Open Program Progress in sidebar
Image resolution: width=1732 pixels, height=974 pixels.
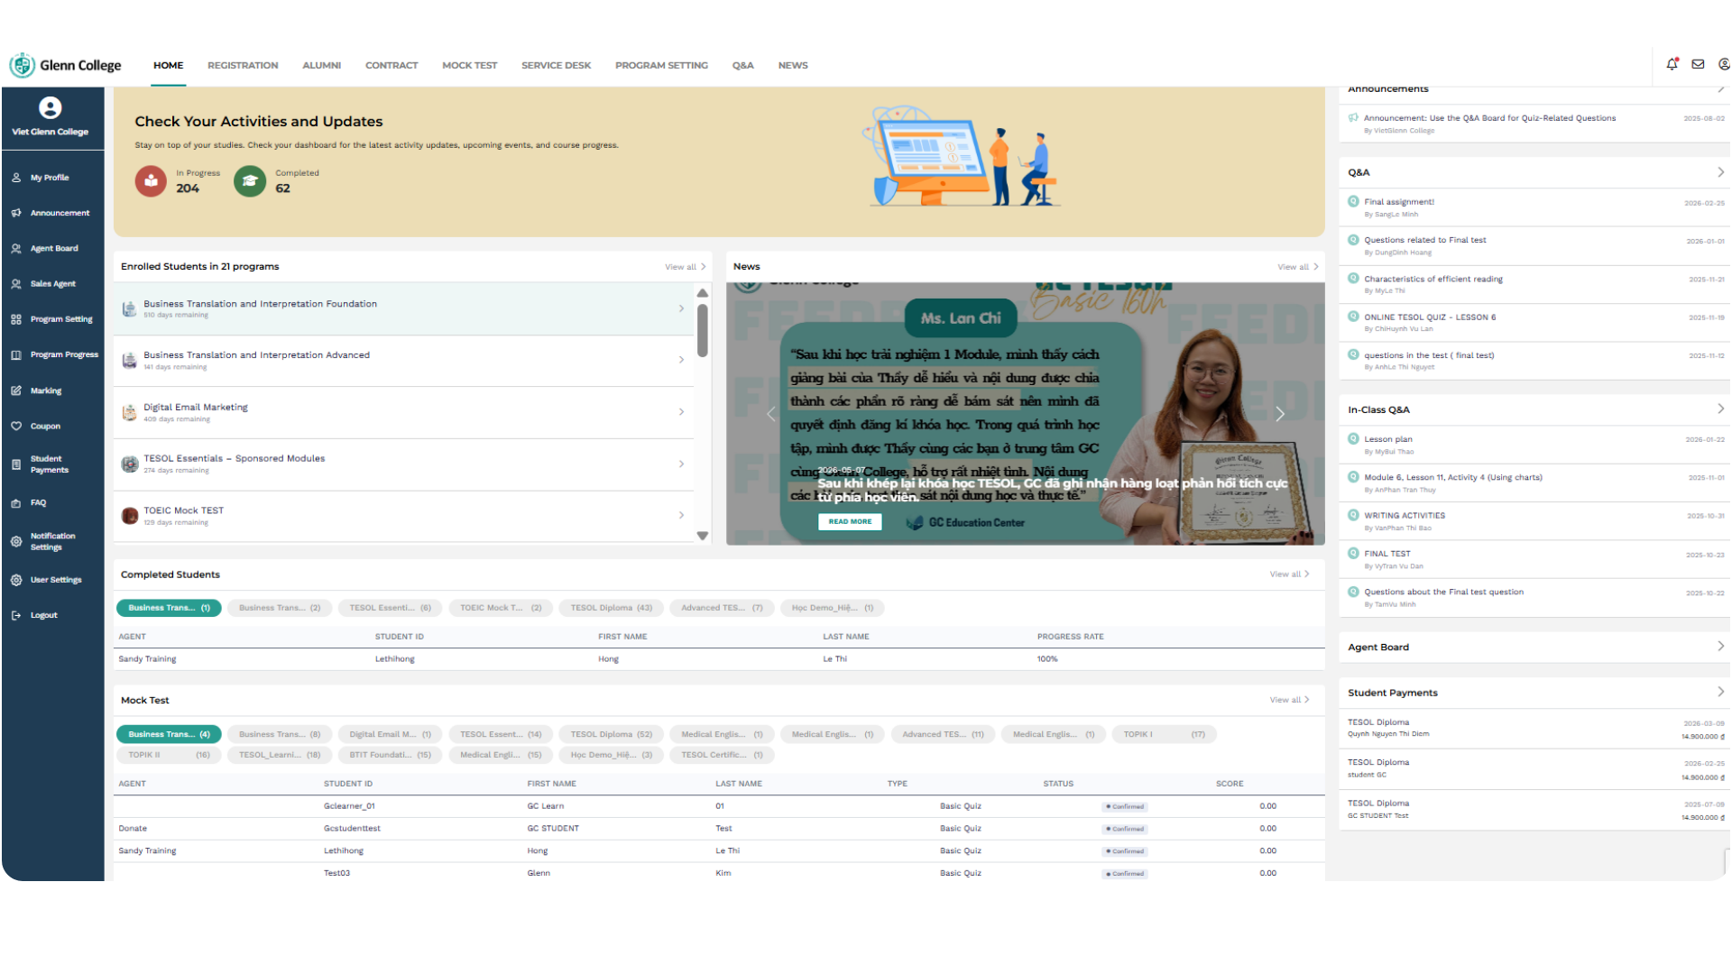point(64,354)
